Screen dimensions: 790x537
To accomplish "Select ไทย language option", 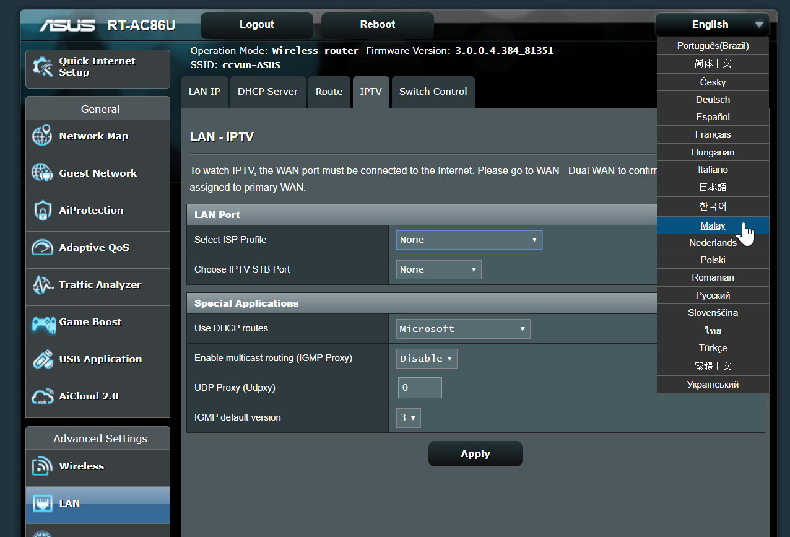I will click(713, 331).
